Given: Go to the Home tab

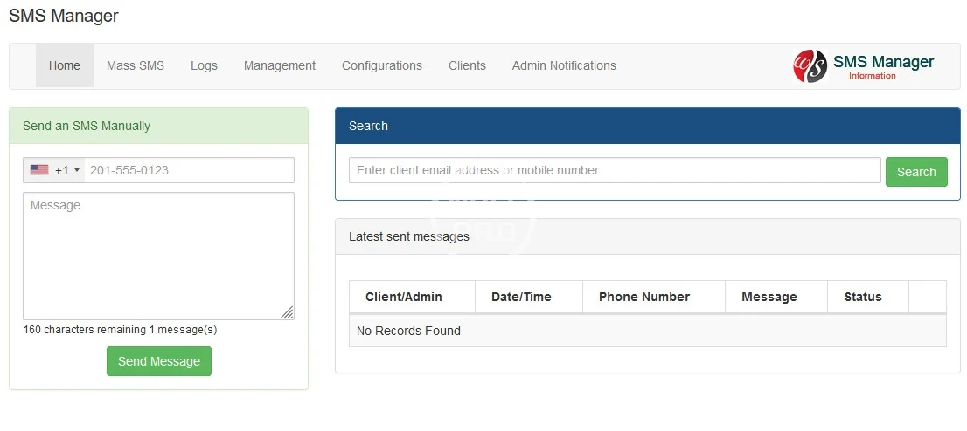Looking at the screenshot, I should pos(65,65).
